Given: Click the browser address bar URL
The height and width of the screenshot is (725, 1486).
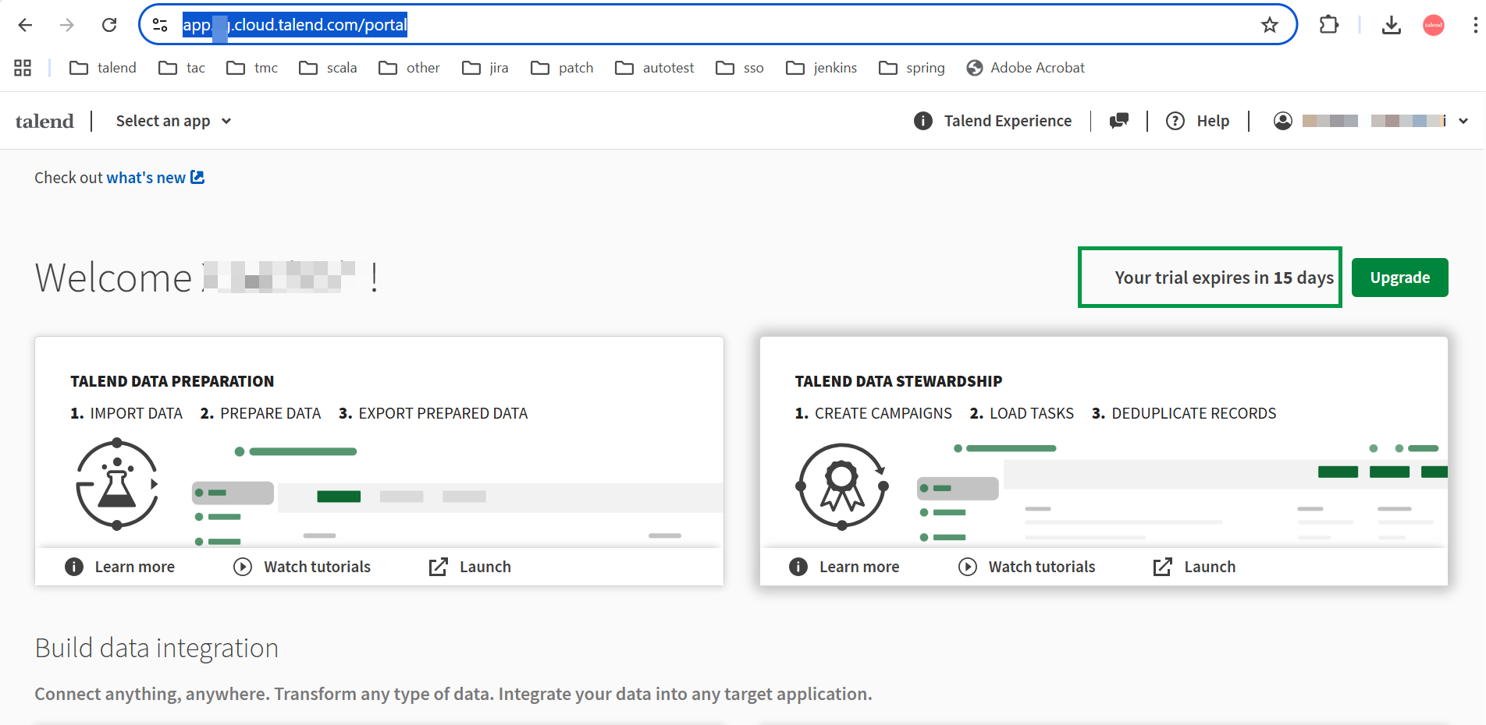Looking at the screenshot, I should [x=295, y=25].
